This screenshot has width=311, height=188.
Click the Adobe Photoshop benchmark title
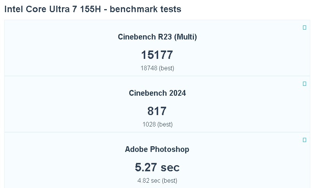coord(157,149)
